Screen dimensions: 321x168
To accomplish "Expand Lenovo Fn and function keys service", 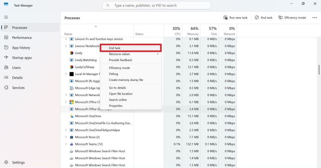I will pos(66,39).
